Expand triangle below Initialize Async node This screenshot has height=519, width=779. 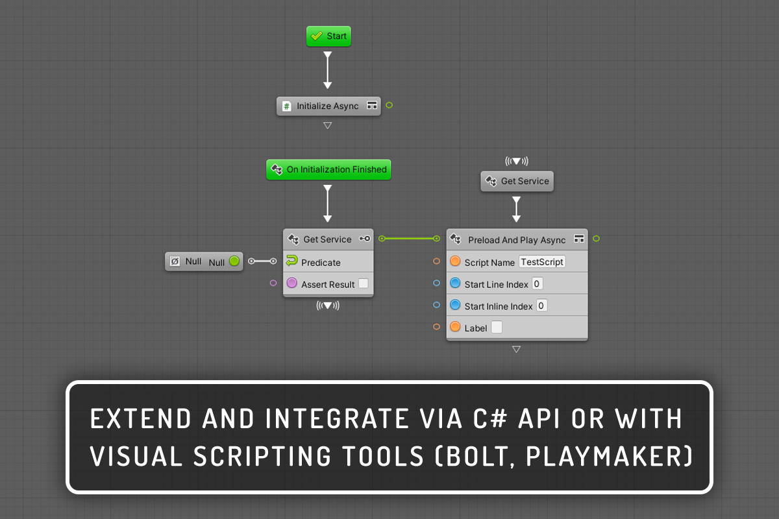[x=328, y=125]
